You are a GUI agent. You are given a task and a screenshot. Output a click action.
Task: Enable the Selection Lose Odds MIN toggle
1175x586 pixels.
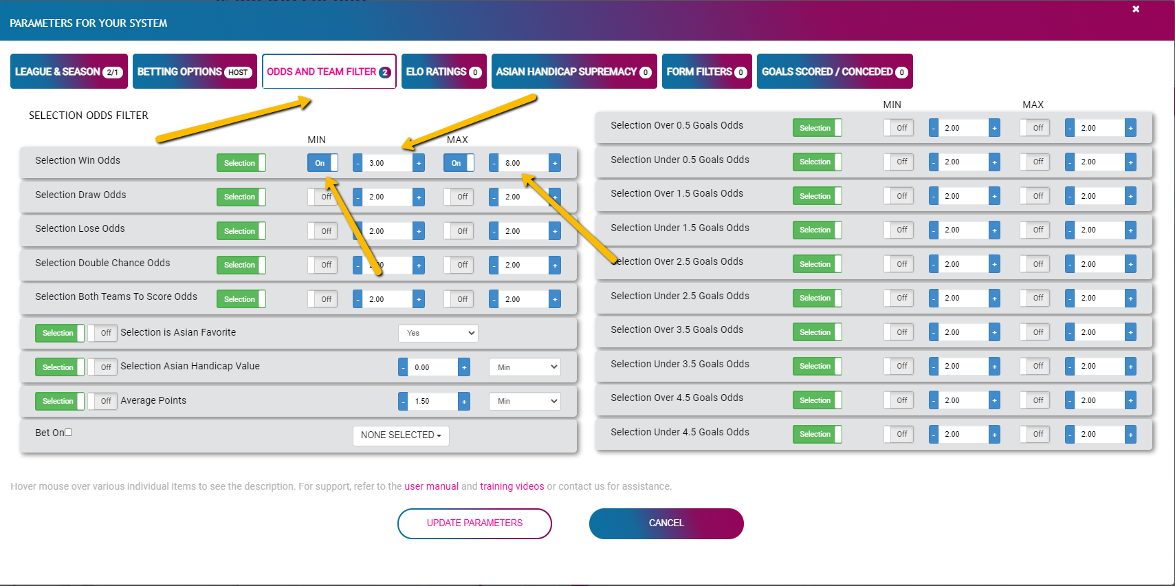322,231
